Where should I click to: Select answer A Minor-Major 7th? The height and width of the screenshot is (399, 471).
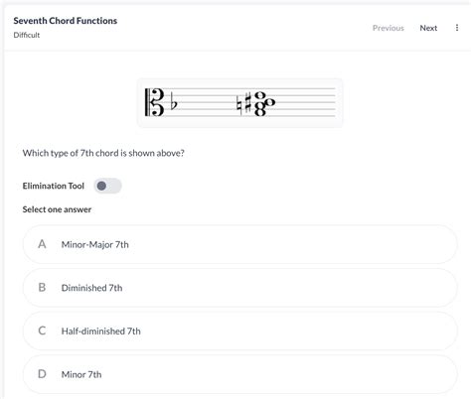240,244
